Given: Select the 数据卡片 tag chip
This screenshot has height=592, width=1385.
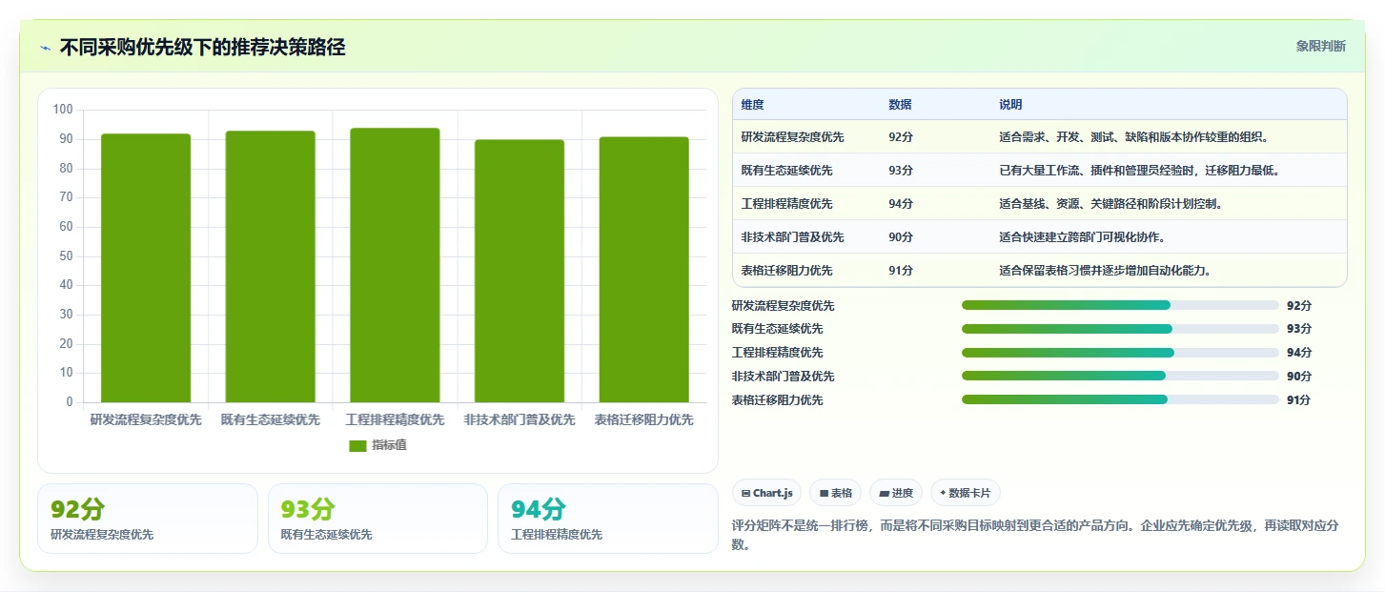Looking at the screenshot, I should [x=965, y=493].
